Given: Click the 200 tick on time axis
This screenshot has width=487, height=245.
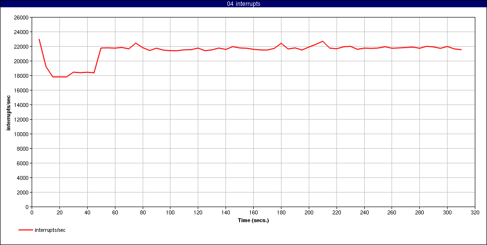Looking at the screenshot, I should coord(309,213).
